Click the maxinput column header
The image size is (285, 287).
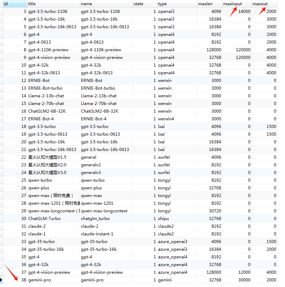(x=237, y=3)
